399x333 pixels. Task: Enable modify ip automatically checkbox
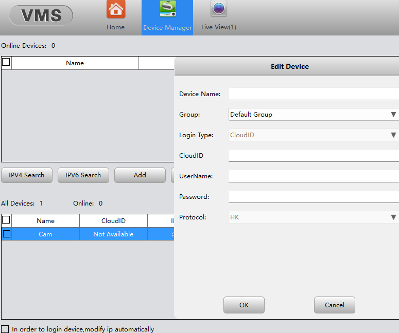coord(5,329)
